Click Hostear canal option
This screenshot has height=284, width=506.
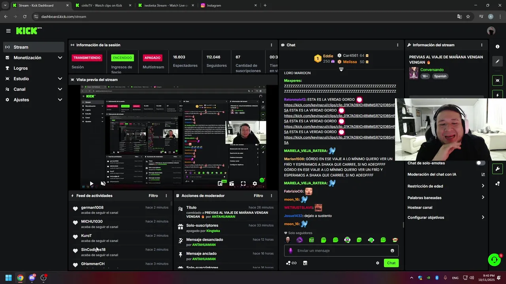(x=420, y=207)
